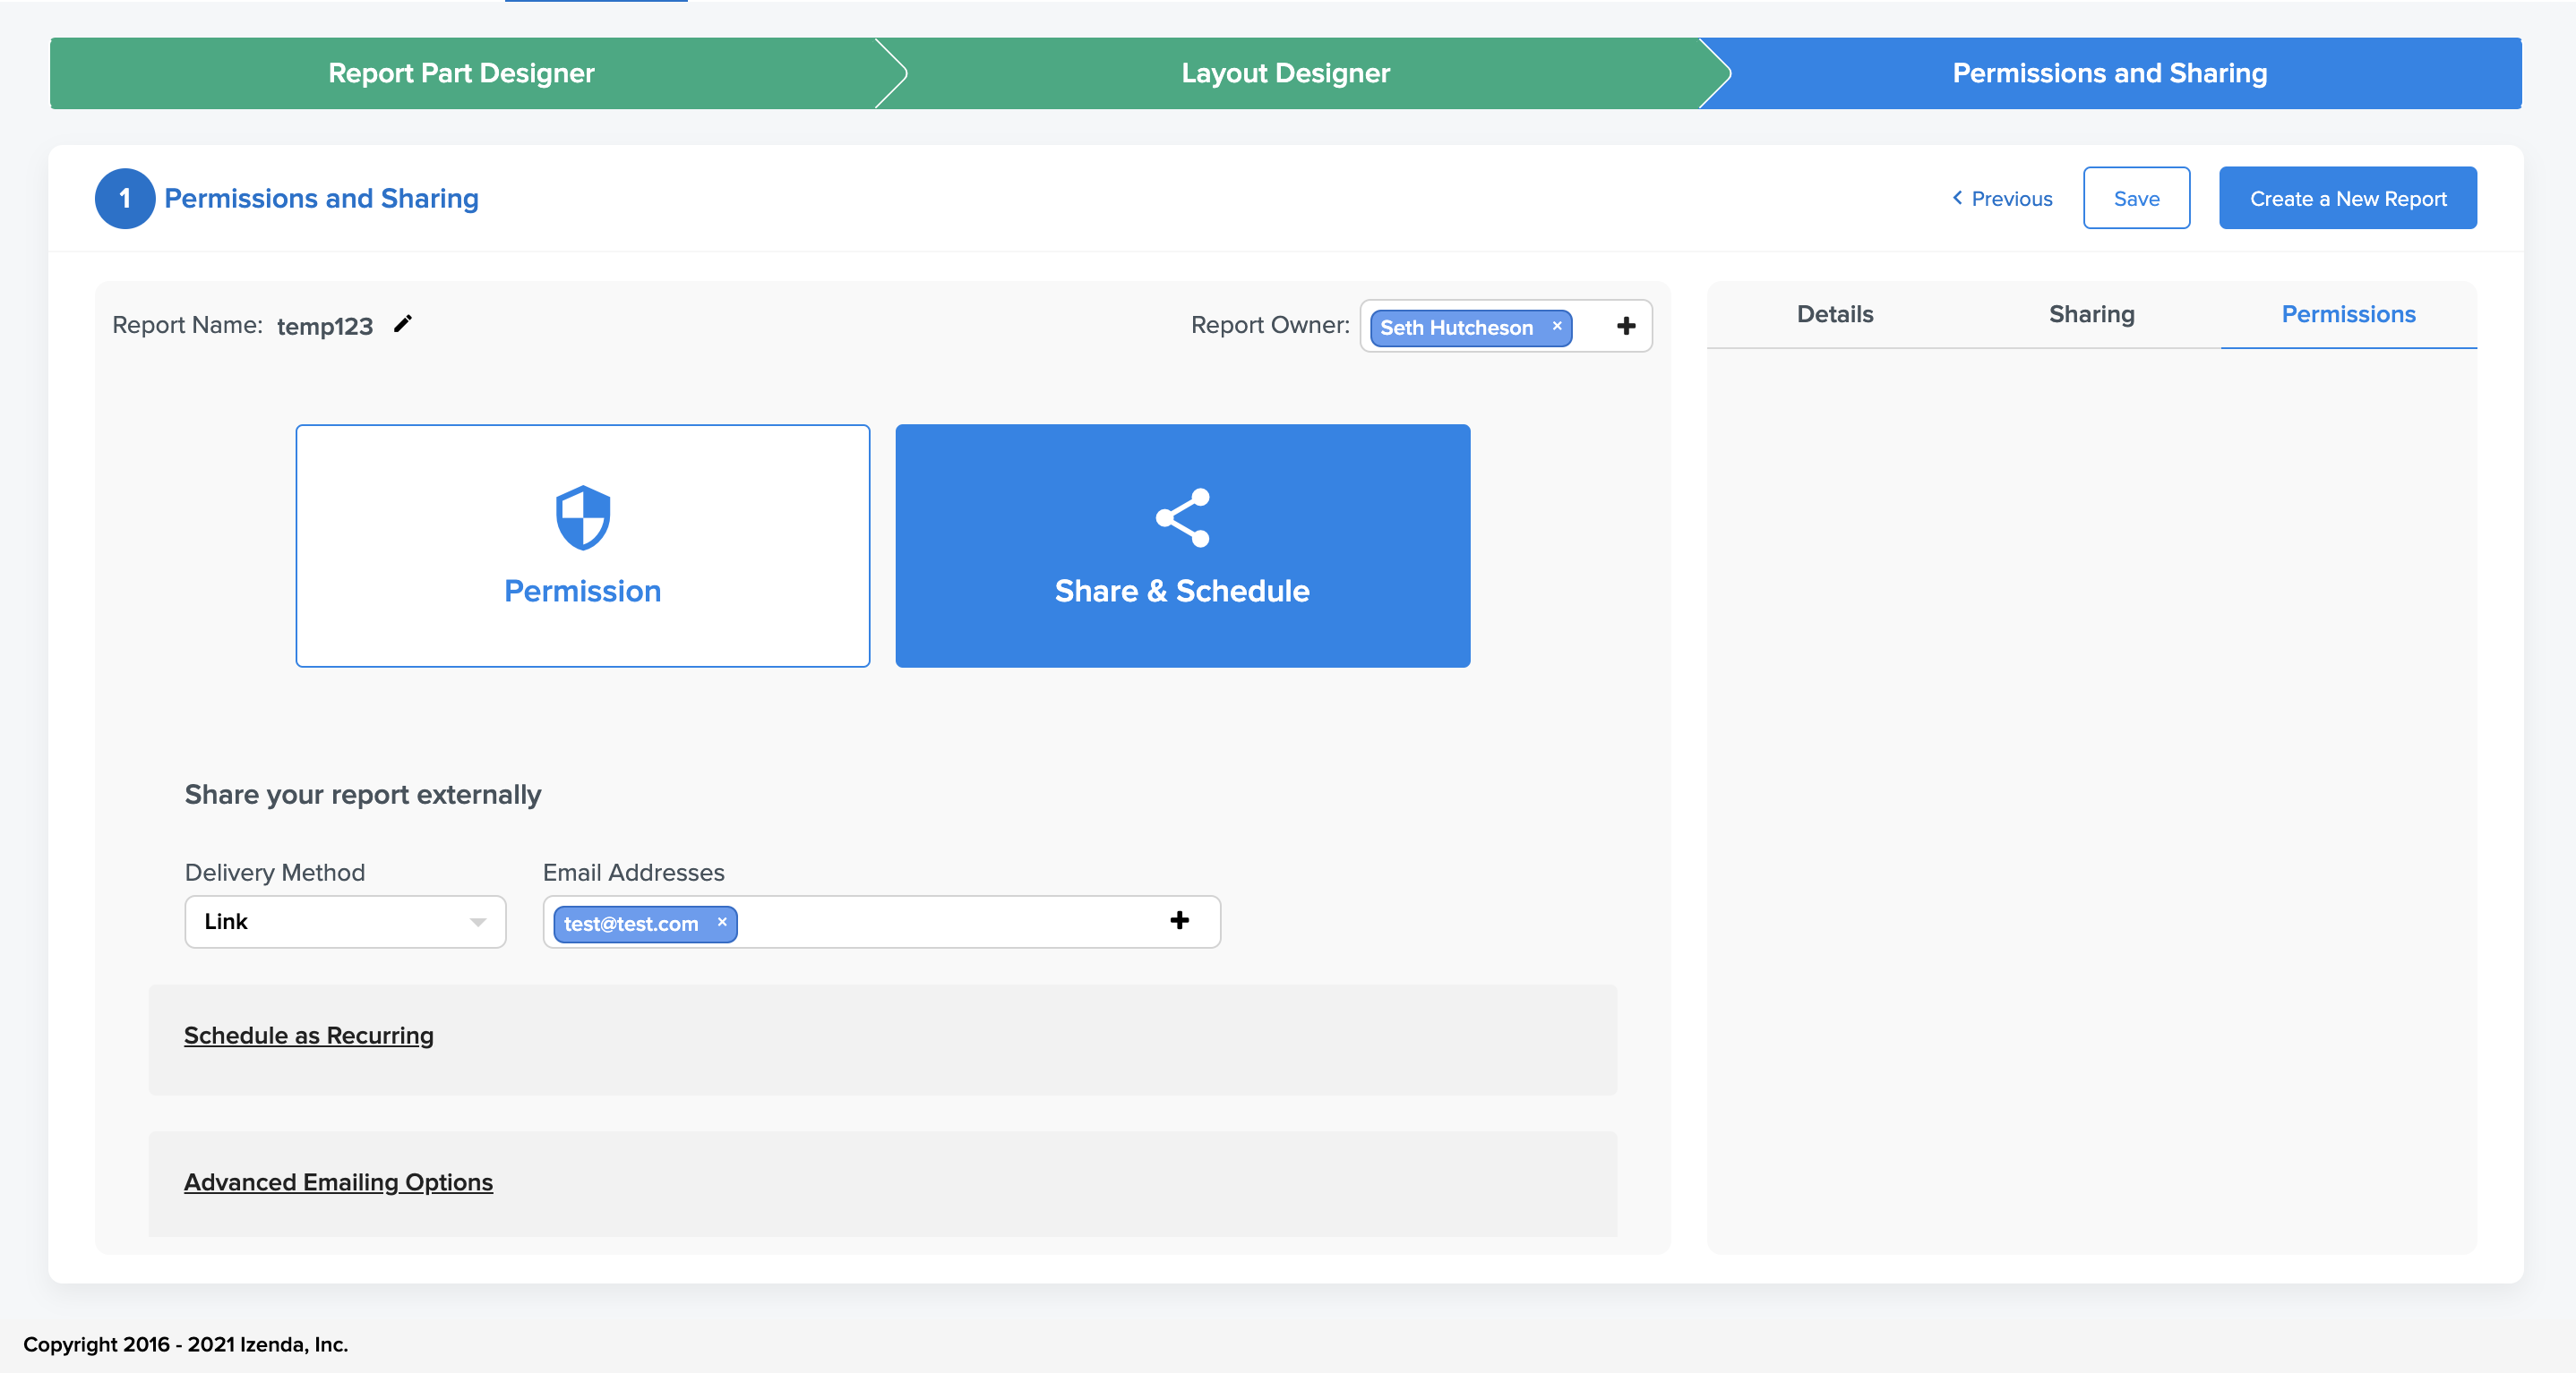Click Create a New Report button
The height and width of the screenshot is (1373, 2576).
tap(2347, 198)
